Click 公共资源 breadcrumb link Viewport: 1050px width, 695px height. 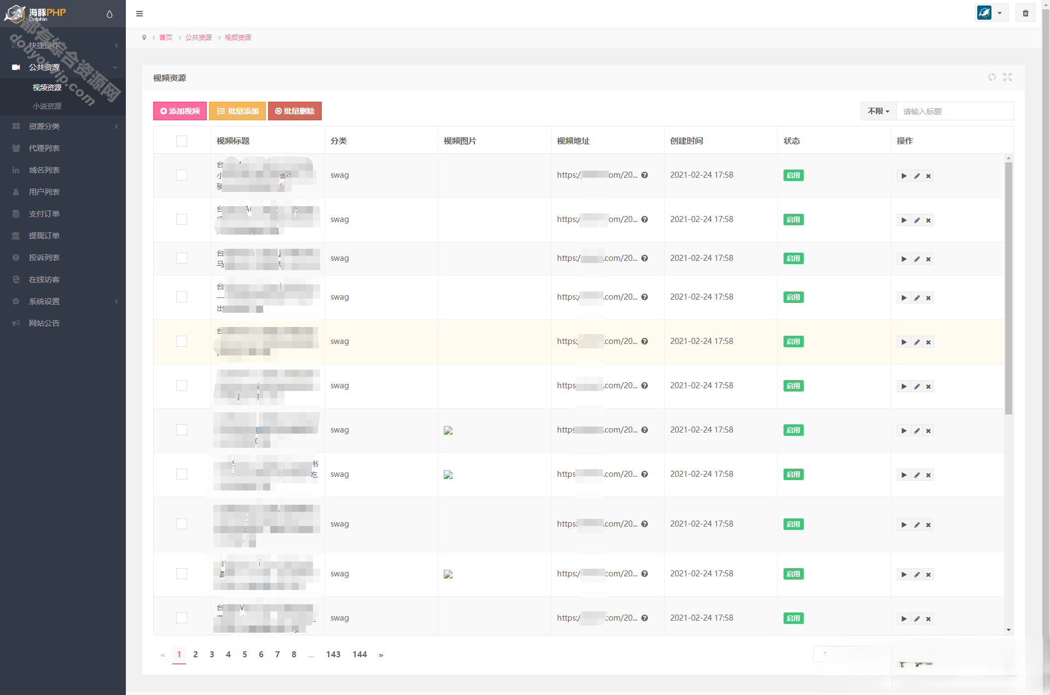(199, 38)
